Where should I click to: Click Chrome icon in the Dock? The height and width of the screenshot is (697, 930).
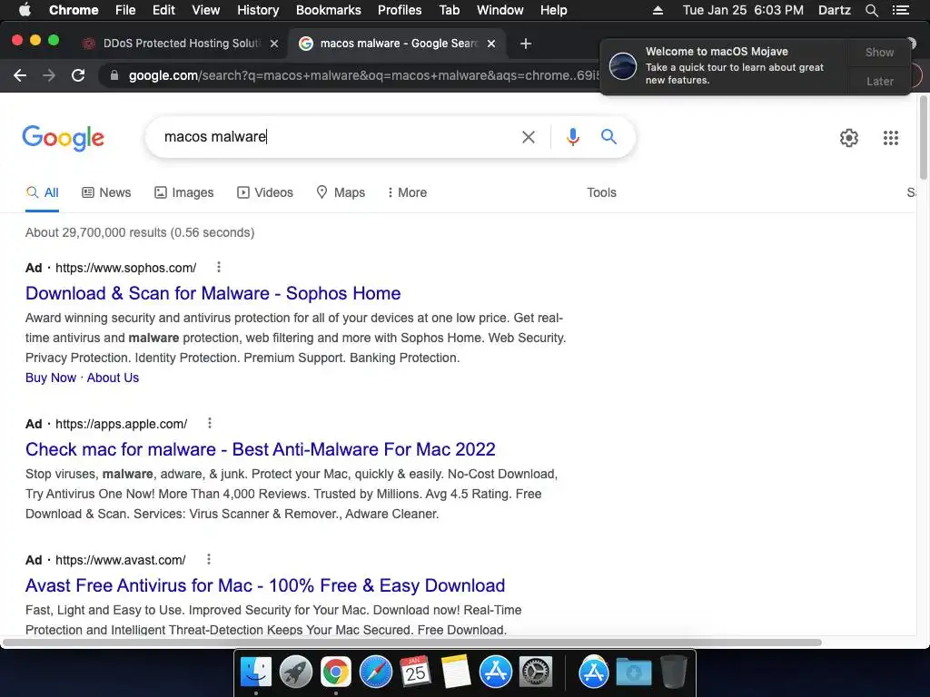336,672
